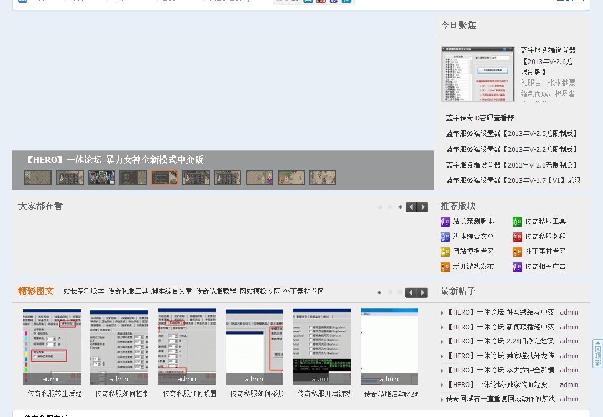Select the last slideshow thumbnail in banner

323,178
